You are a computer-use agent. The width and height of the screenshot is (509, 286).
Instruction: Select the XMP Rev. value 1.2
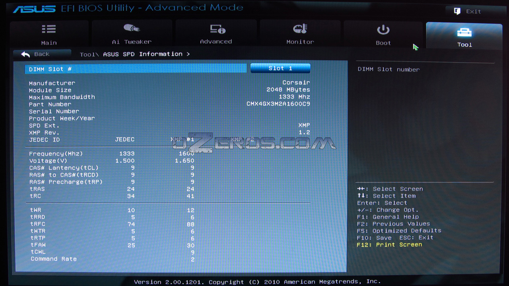[304, 132]
